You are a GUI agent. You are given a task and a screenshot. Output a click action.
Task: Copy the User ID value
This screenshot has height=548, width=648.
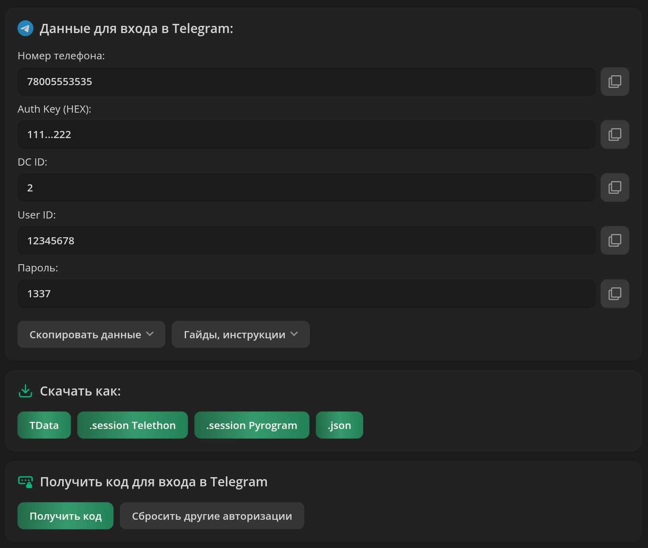point(615,240)
